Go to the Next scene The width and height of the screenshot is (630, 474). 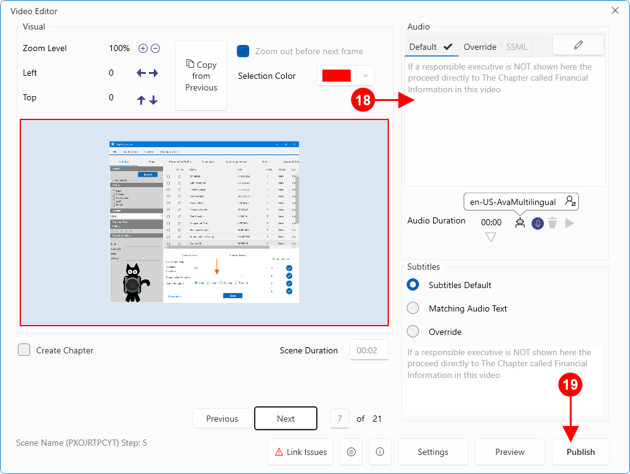click(x=285, y=419)
